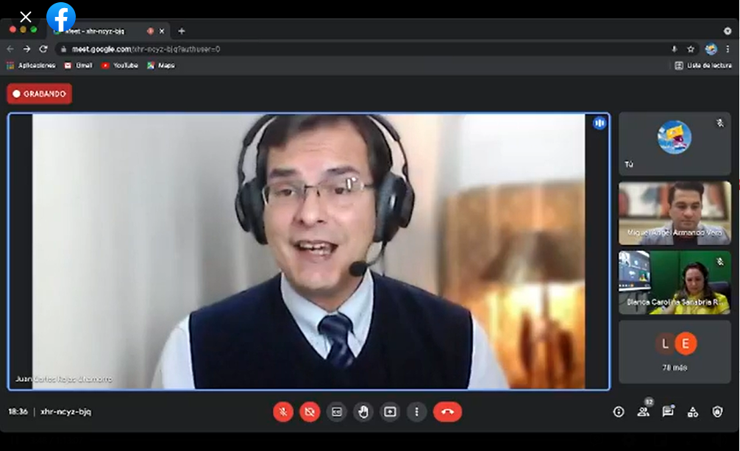Open the YouTube bookmark
Viewport: 740px width, 451px height.
(x=119, y=65)
